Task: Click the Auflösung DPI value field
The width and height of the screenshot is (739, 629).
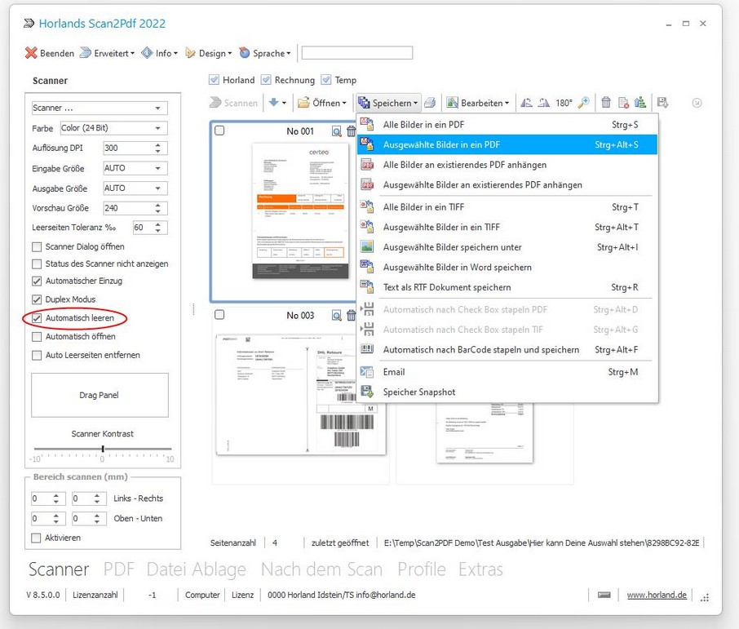Action: pyautogui.click(x=128, y=148)
